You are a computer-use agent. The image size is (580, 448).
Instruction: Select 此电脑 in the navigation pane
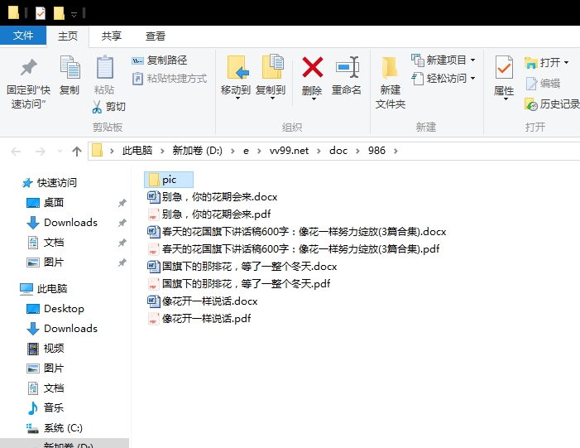[x=44, y=289]
